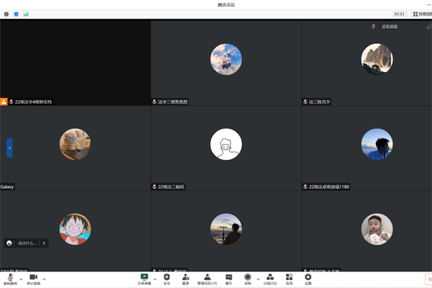Click the Invite (邀请) icon
The width and height of the screenshot is (432, 288).
pos(186,278)
